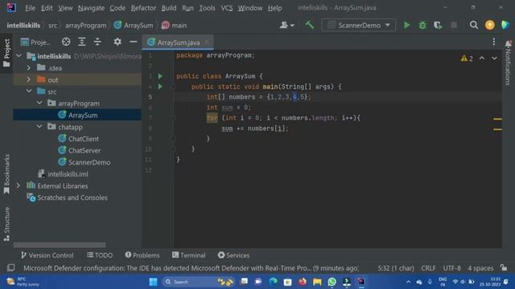Expand External Libraries node
Image resolution: width=515 pixels, height=289 pixels.
(x=19, y=185)
